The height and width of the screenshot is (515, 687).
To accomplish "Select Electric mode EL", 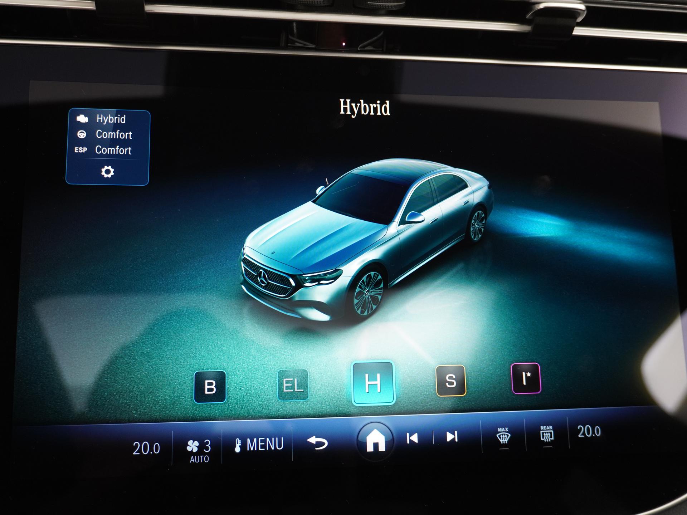I will pyautogui.click(x=293, y=385).
